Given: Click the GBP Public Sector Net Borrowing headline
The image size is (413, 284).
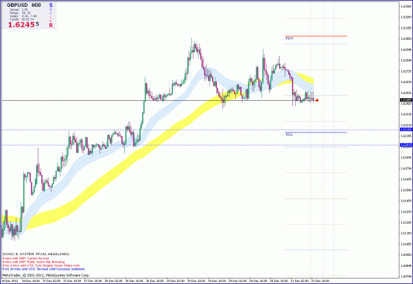Looking at the screenshot, I should [x=34, y=262].
